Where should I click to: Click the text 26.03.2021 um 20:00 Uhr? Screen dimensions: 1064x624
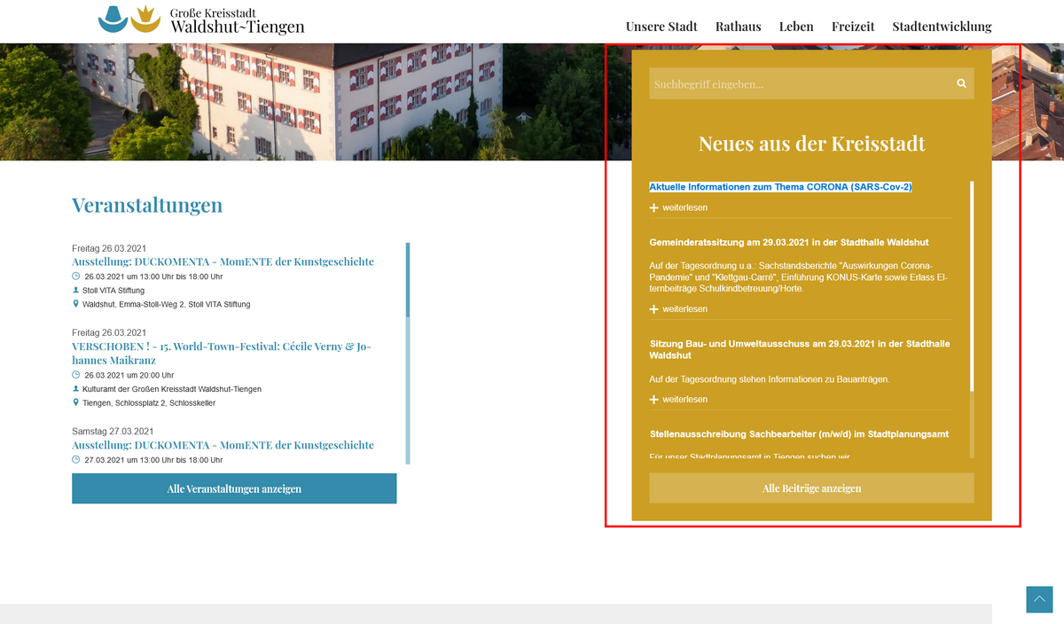point(129,375)
